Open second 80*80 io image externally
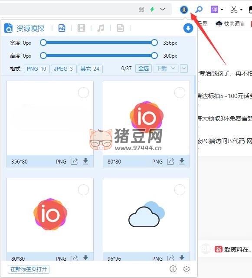Screen dimensions: 252x278 pos(74,258)
